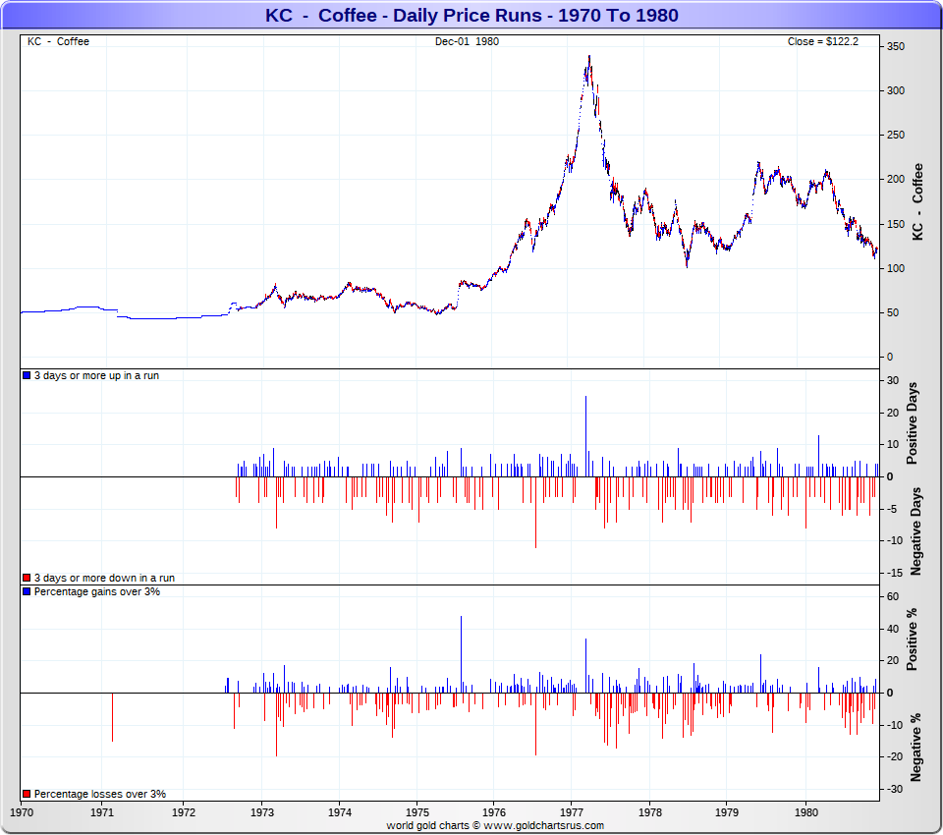This screenshot has height=835, width=943.
Task: Click the red legend square for '3 days or more down in a run'
Action: pyautogui.click(x=27, y=578)
